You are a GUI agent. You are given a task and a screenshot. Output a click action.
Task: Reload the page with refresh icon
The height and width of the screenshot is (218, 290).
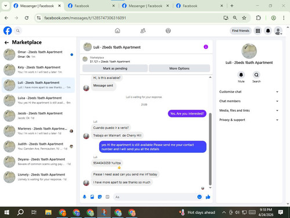(x=27, y=18)
